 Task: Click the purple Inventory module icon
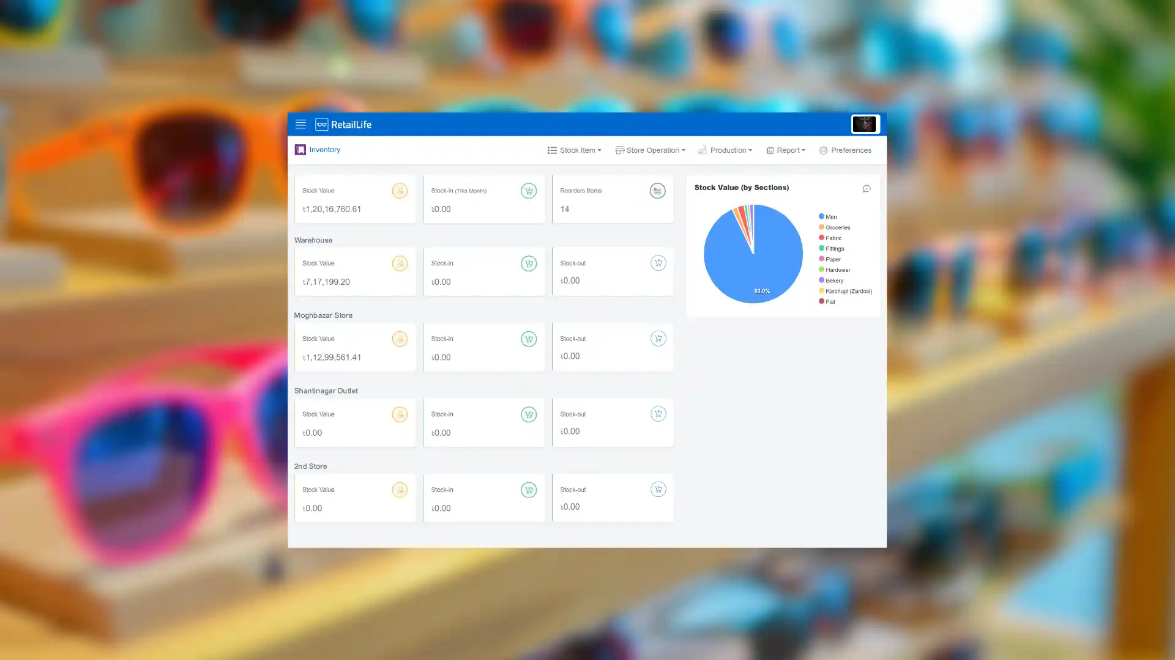[300, 150]
